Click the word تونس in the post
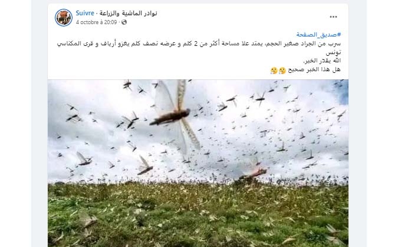398x247 pixels. [x=333, y=52]
